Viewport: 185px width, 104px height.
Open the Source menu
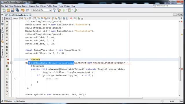click(x=25, y=6)
